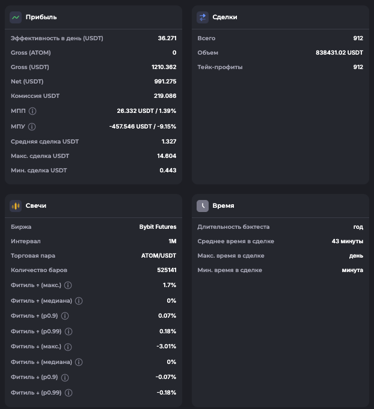This screenshot has height=409, width=374.
Task: Click the green profit chart icon
Action: point(16,17)
